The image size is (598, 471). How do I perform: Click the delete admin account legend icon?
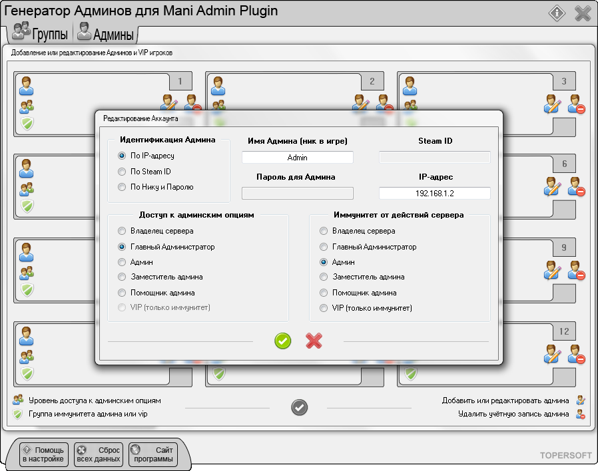[x=581, y=414]
